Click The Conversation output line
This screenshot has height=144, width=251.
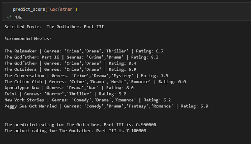(87, 75)
